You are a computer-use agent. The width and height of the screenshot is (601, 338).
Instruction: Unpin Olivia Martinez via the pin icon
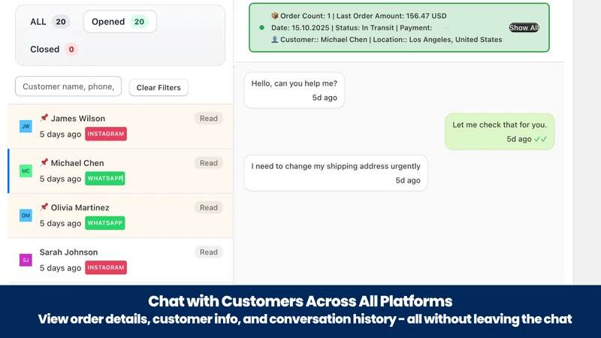pyautogui.click(x=44, y=207)
